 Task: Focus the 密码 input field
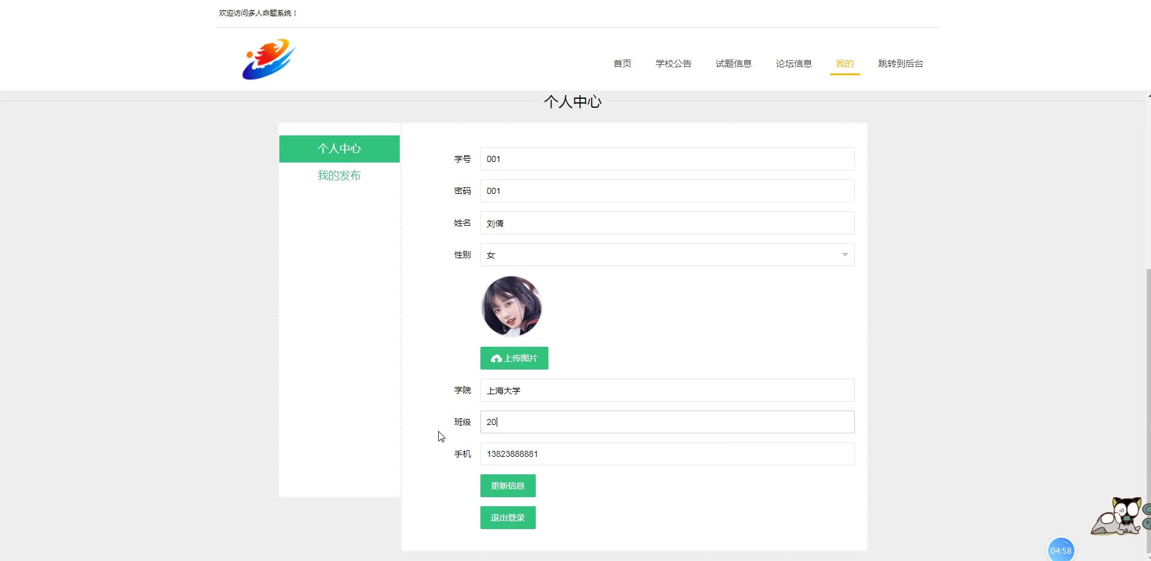point(667,191)
